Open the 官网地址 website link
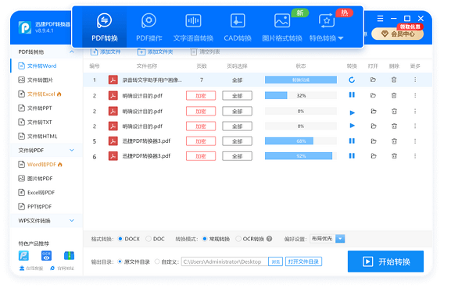469x288 pixels. pos(63,268)
